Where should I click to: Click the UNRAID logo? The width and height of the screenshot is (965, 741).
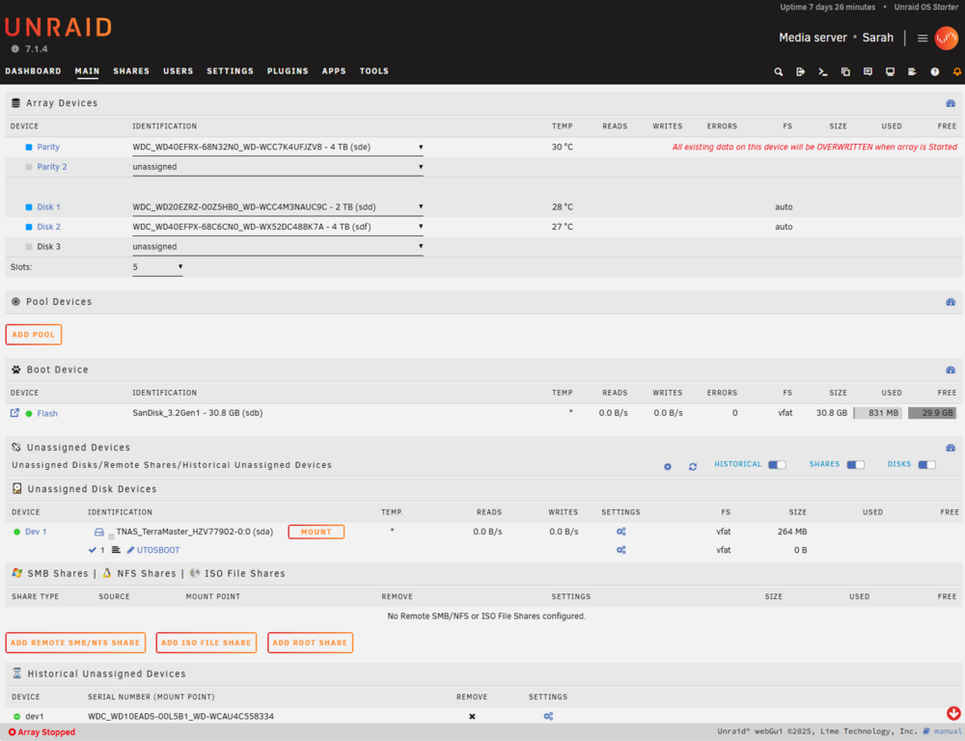59,28
